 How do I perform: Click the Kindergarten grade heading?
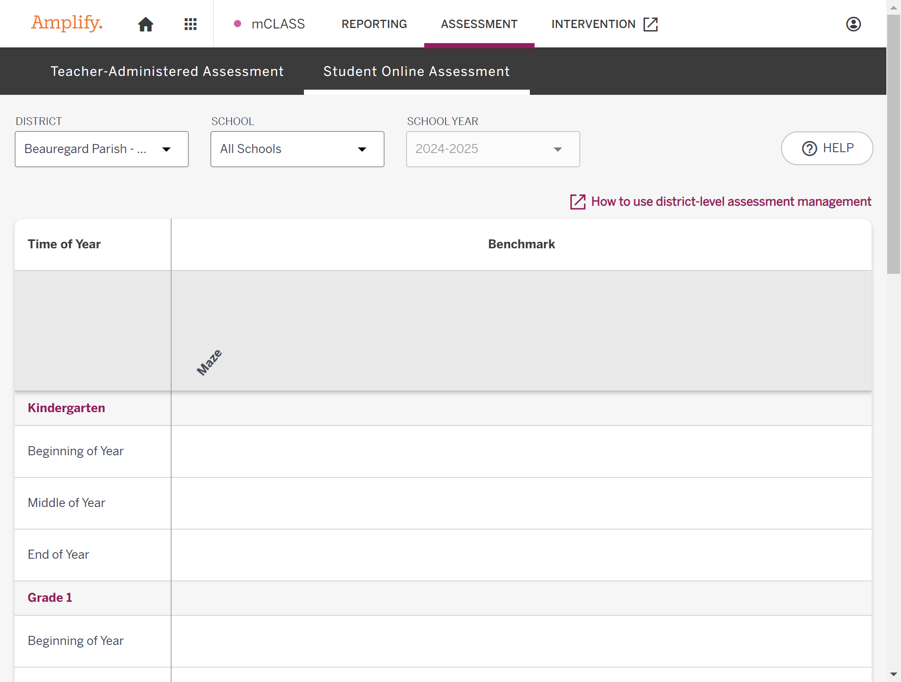tap(66, 408)
